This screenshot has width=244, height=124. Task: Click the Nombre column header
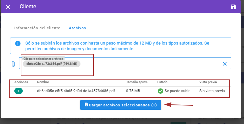tap(43, 82)
